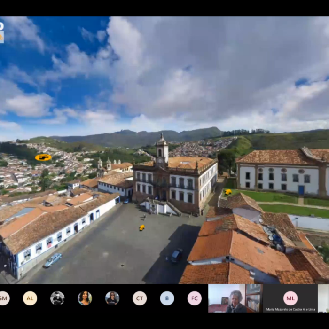Click the photo avatar between two other photos
Image resolution: width=329 pixels, height=329 pixels.
point(85,298)
